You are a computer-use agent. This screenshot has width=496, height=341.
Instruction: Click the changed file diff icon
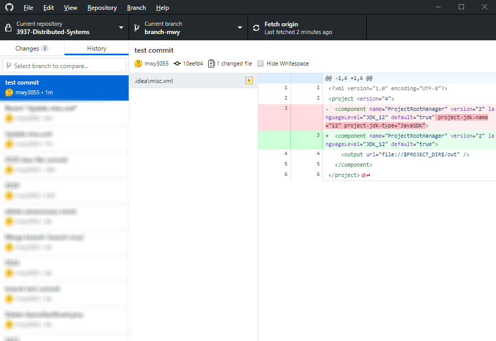click(x=211, y=63)
